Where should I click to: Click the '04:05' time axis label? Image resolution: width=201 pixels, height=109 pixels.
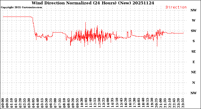[x=33, y=103]
